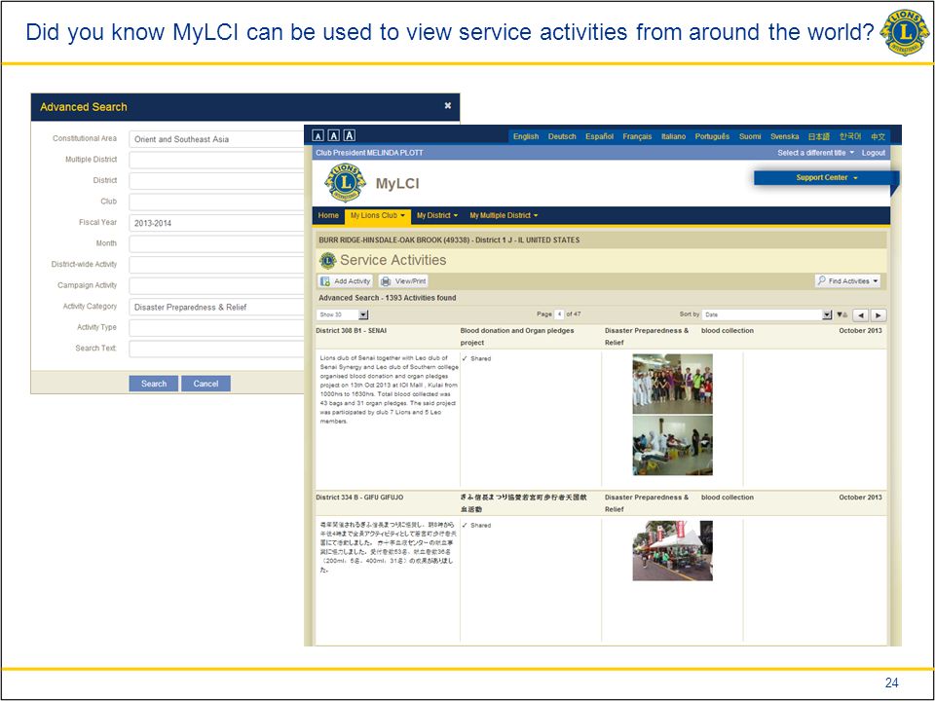
Task: Click the Burr Ridge-Hinsdale-Oak Brook club header
Action: 449,240
